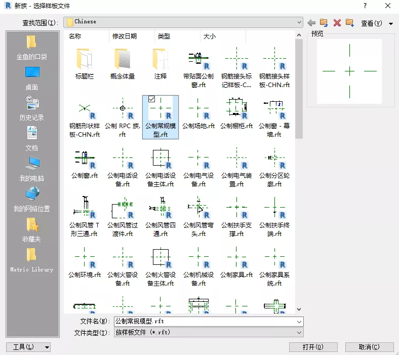Click the 打开(O) open button
This screenshot has height=355, width=399.
coord(313,347)
